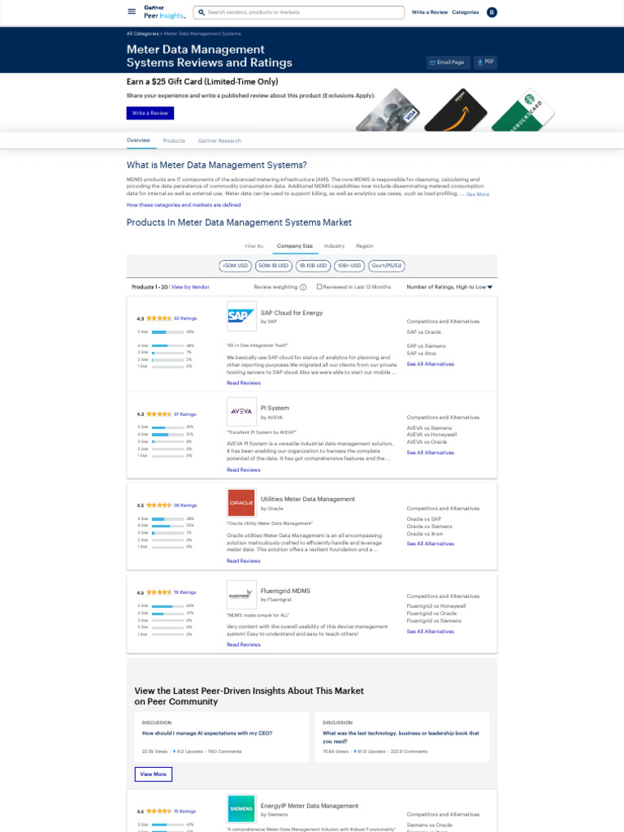Download the page as PDF
The height and width of the screenshot is (832, 624).
(x=485, y=62)
